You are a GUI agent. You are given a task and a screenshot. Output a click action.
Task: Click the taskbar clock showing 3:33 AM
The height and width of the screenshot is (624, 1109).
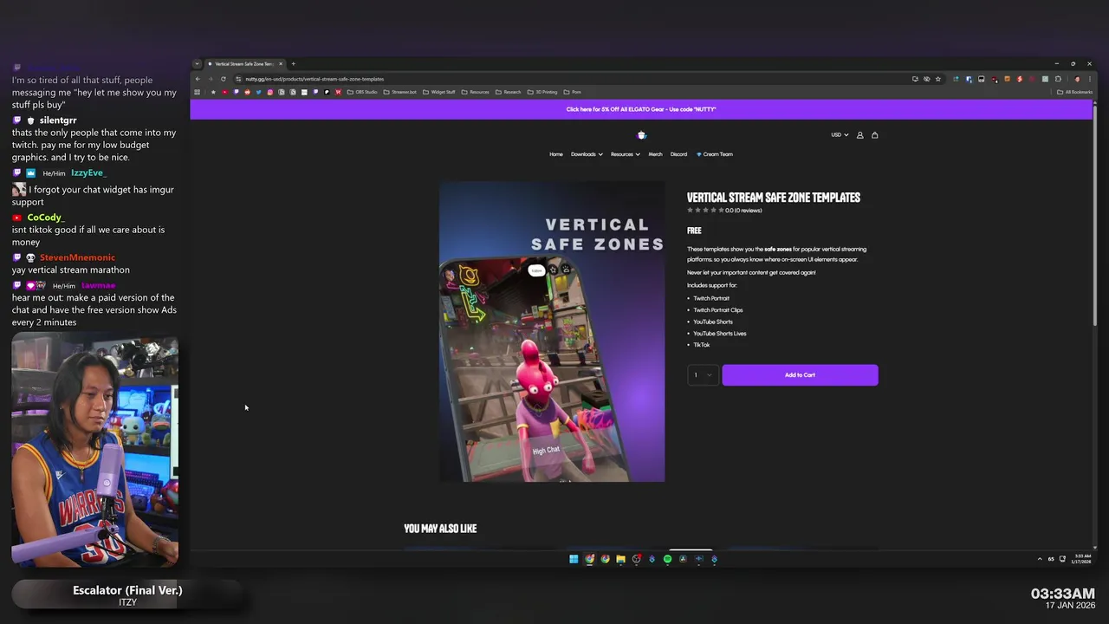click(1083, 559)
